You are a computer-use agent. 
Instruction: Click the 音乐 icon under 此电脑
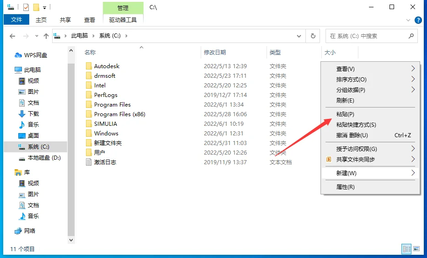pos(22,124)
